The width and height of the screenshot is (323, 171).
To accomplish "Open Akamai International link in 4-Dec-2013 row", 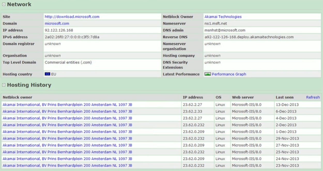I will click(x=67, y=118).
